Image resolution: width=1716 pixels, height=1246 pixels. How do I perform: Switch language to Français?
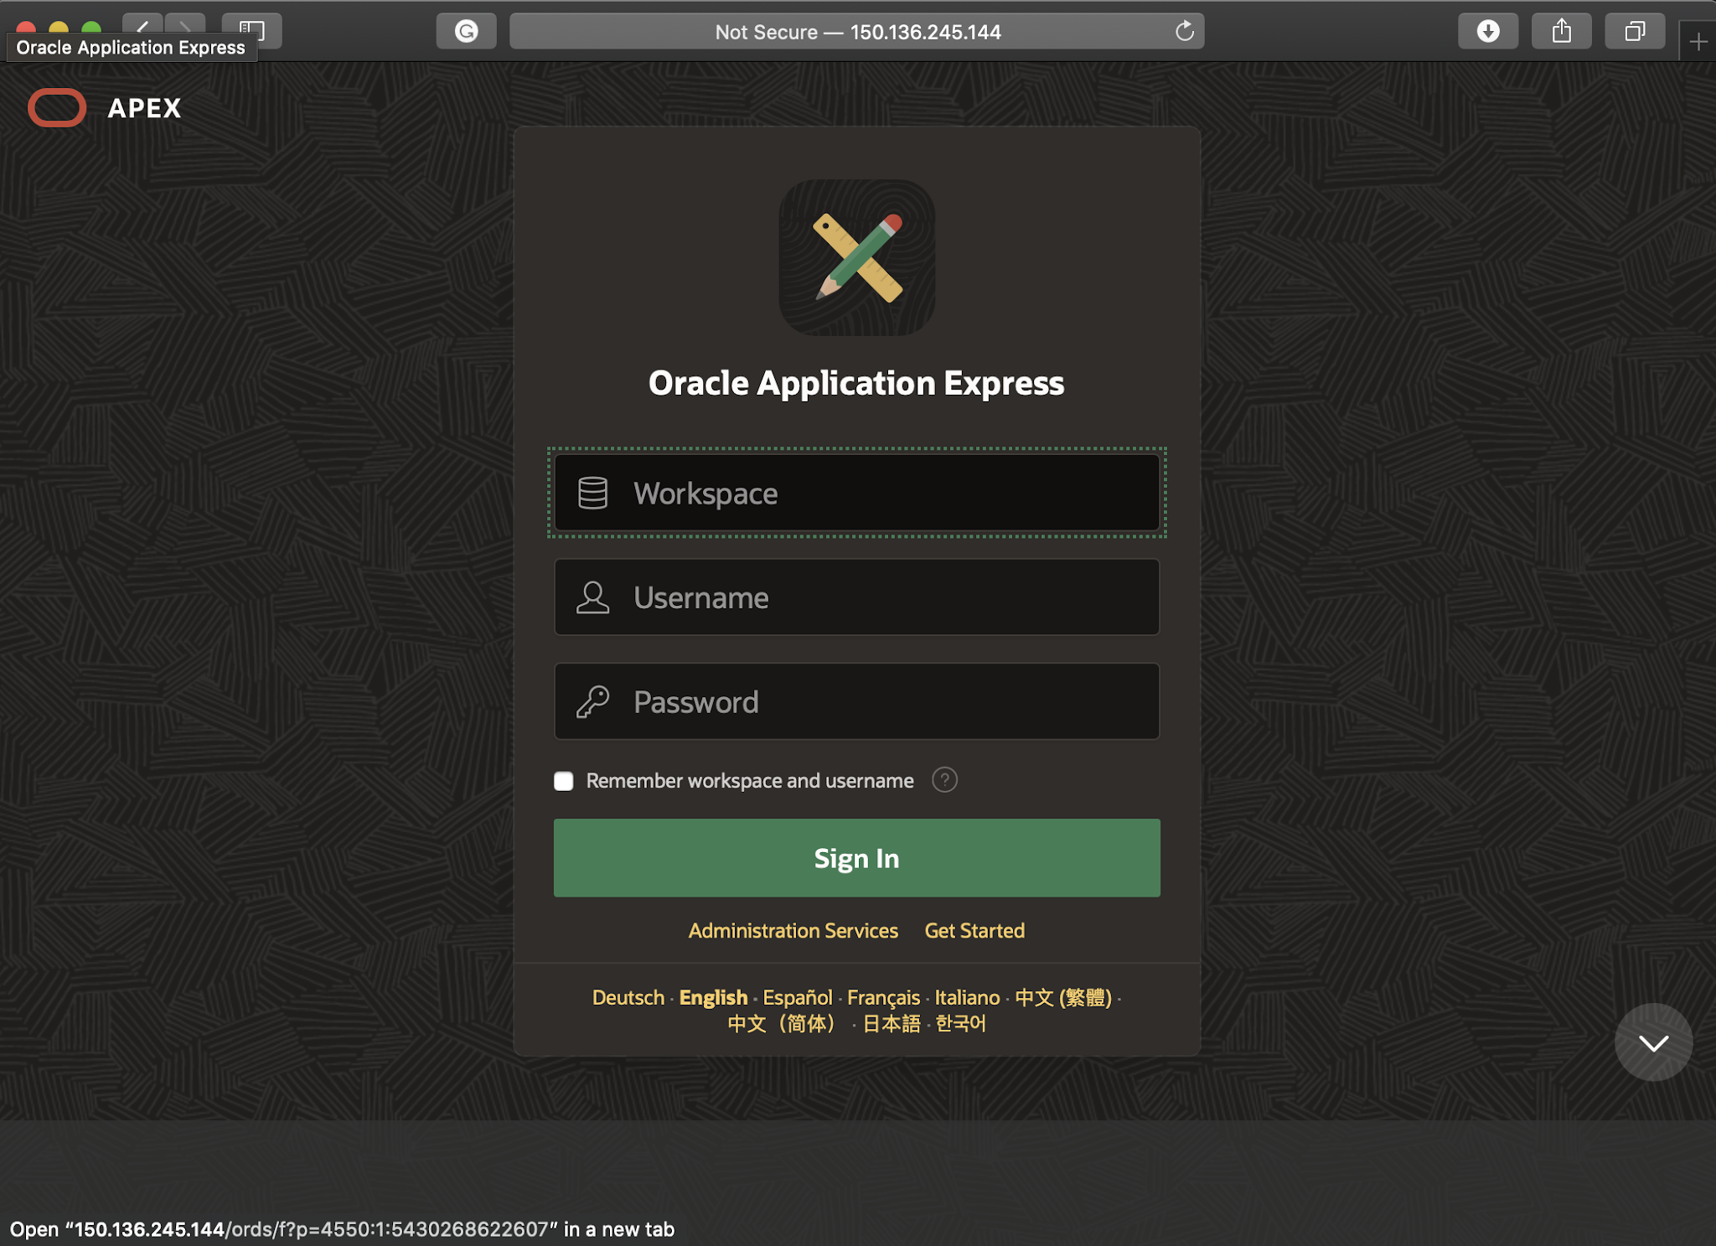click(x=883, y=997)
